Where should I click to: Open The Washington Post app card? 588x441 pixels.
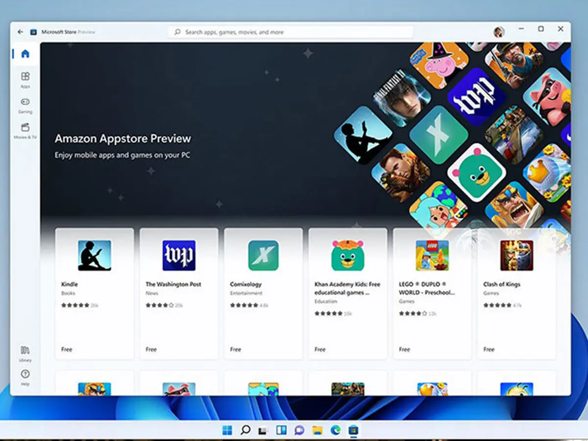point(179,293)
